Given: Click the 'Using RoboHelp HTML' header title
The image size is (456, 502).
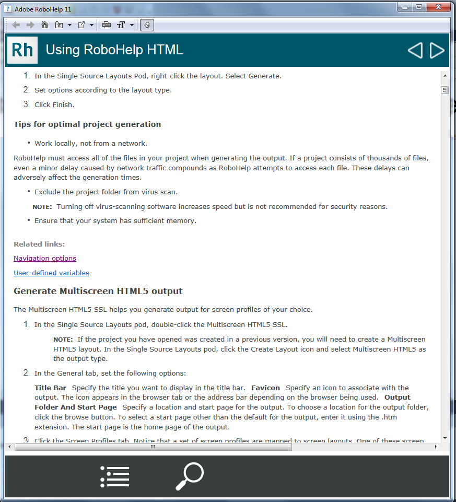Looking at the screenshot, I should pos(114,50).
